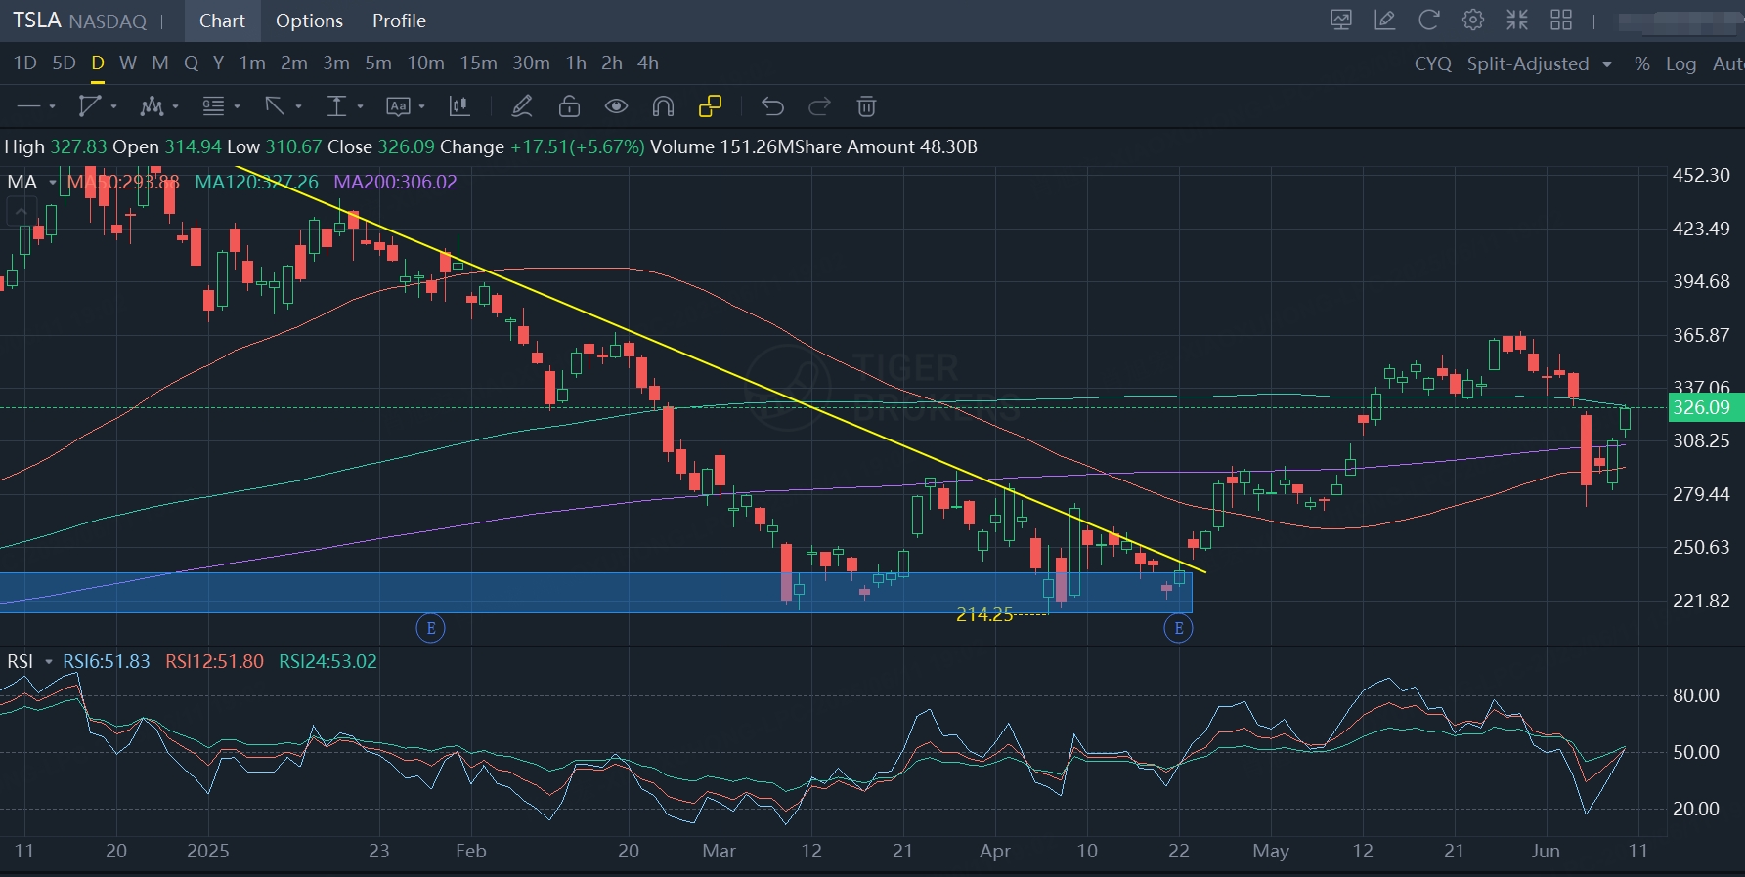Expand the RSI indicator dropdown arrow
The image size is (1745, 877).
pyautogui.click(x=48, y=662)
